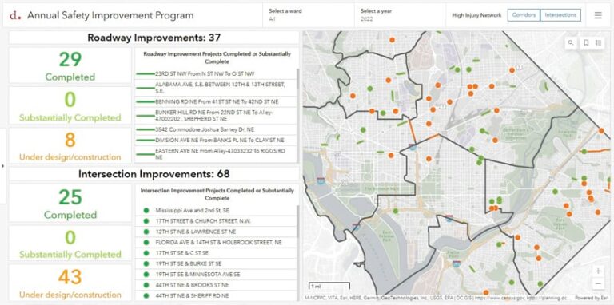Click the 'High Injury Network' label
This screenshot has height=305, width=614.
pos(476,15)
